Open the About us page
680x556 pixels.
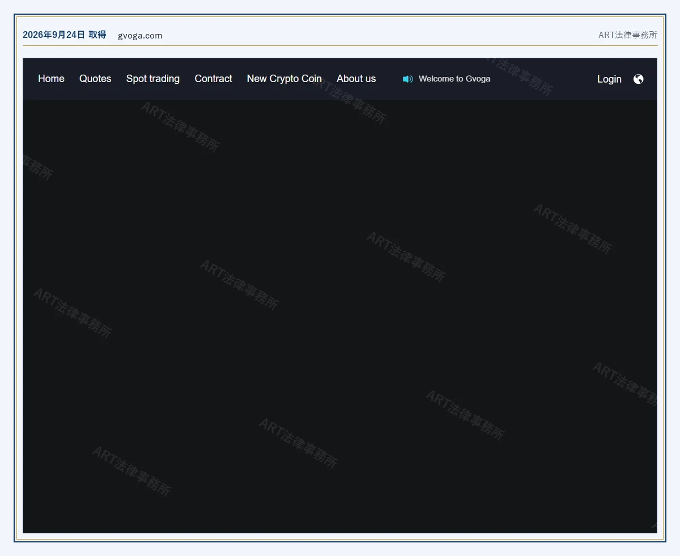coord(356,79)
